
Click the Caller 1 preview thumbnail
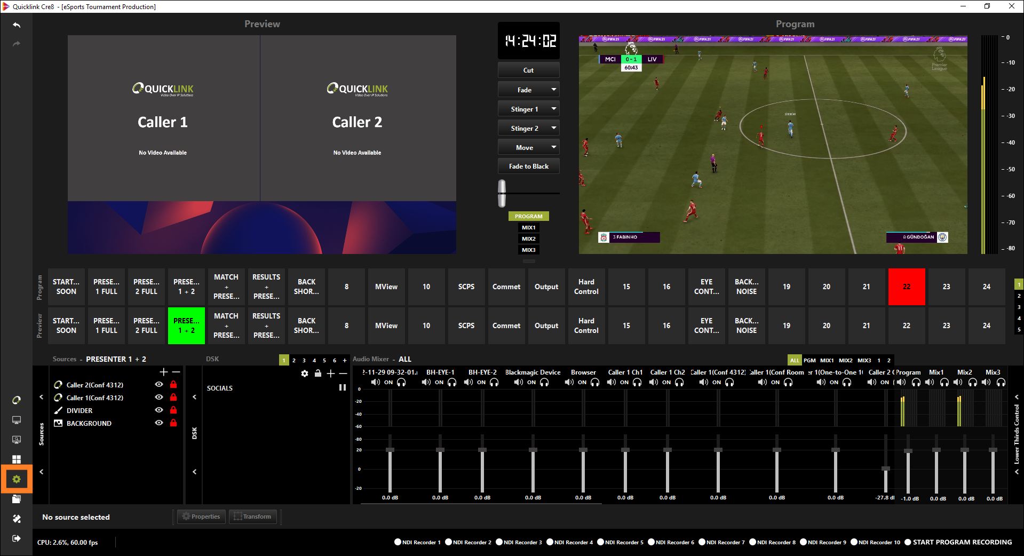[163, 118]
